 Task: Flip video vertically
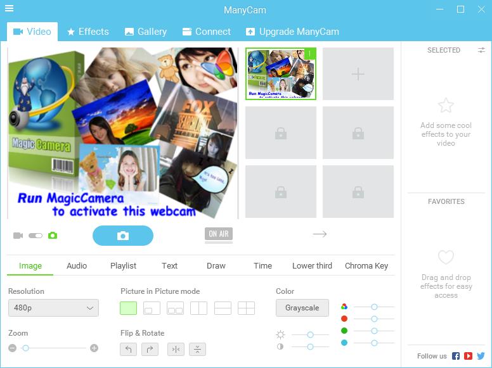tap(198, 349)
